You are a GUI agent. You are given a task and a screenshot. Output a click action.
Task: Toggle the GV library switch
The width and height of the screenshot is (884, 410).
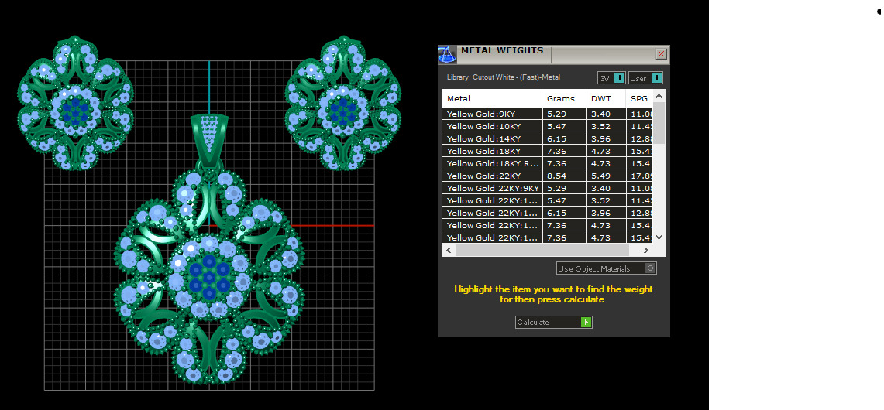tap(612, 77)
